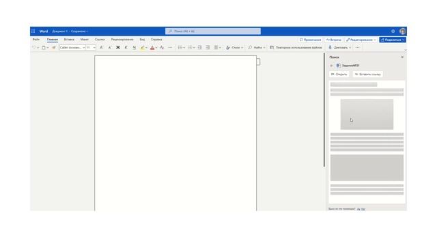Apply the yellow text highlight color
The image size is (437, 246).
pyautogui.click(x=143, y=48)
